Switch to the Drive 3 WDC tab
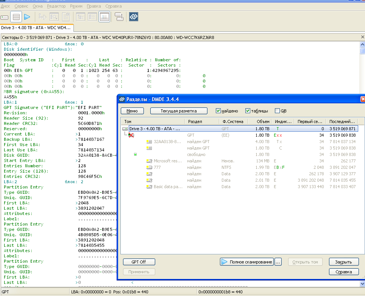365x296 pixels. pyautogui.click(x=36, y=28)
